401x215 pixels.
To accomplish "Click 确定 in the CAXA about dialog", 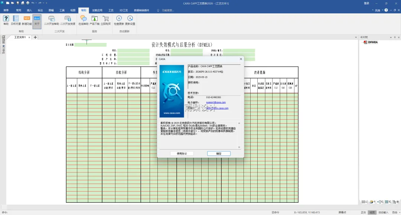I will point(219,154).
